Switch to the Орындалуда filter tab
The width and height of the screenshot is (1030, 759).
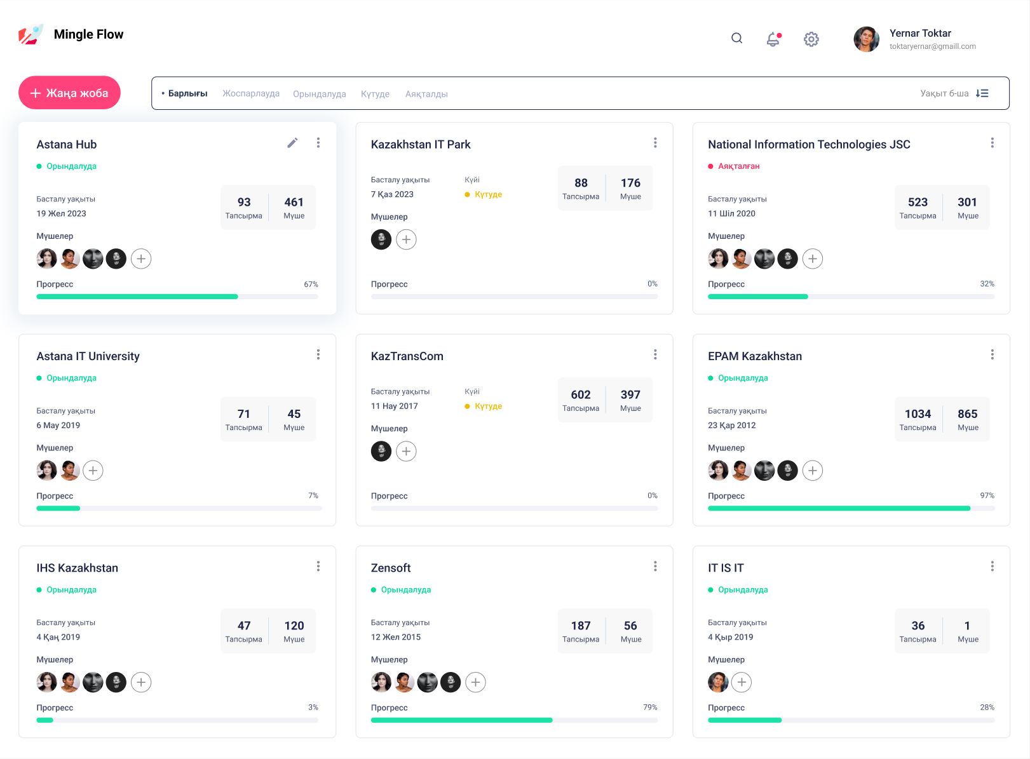pos(320,94)
